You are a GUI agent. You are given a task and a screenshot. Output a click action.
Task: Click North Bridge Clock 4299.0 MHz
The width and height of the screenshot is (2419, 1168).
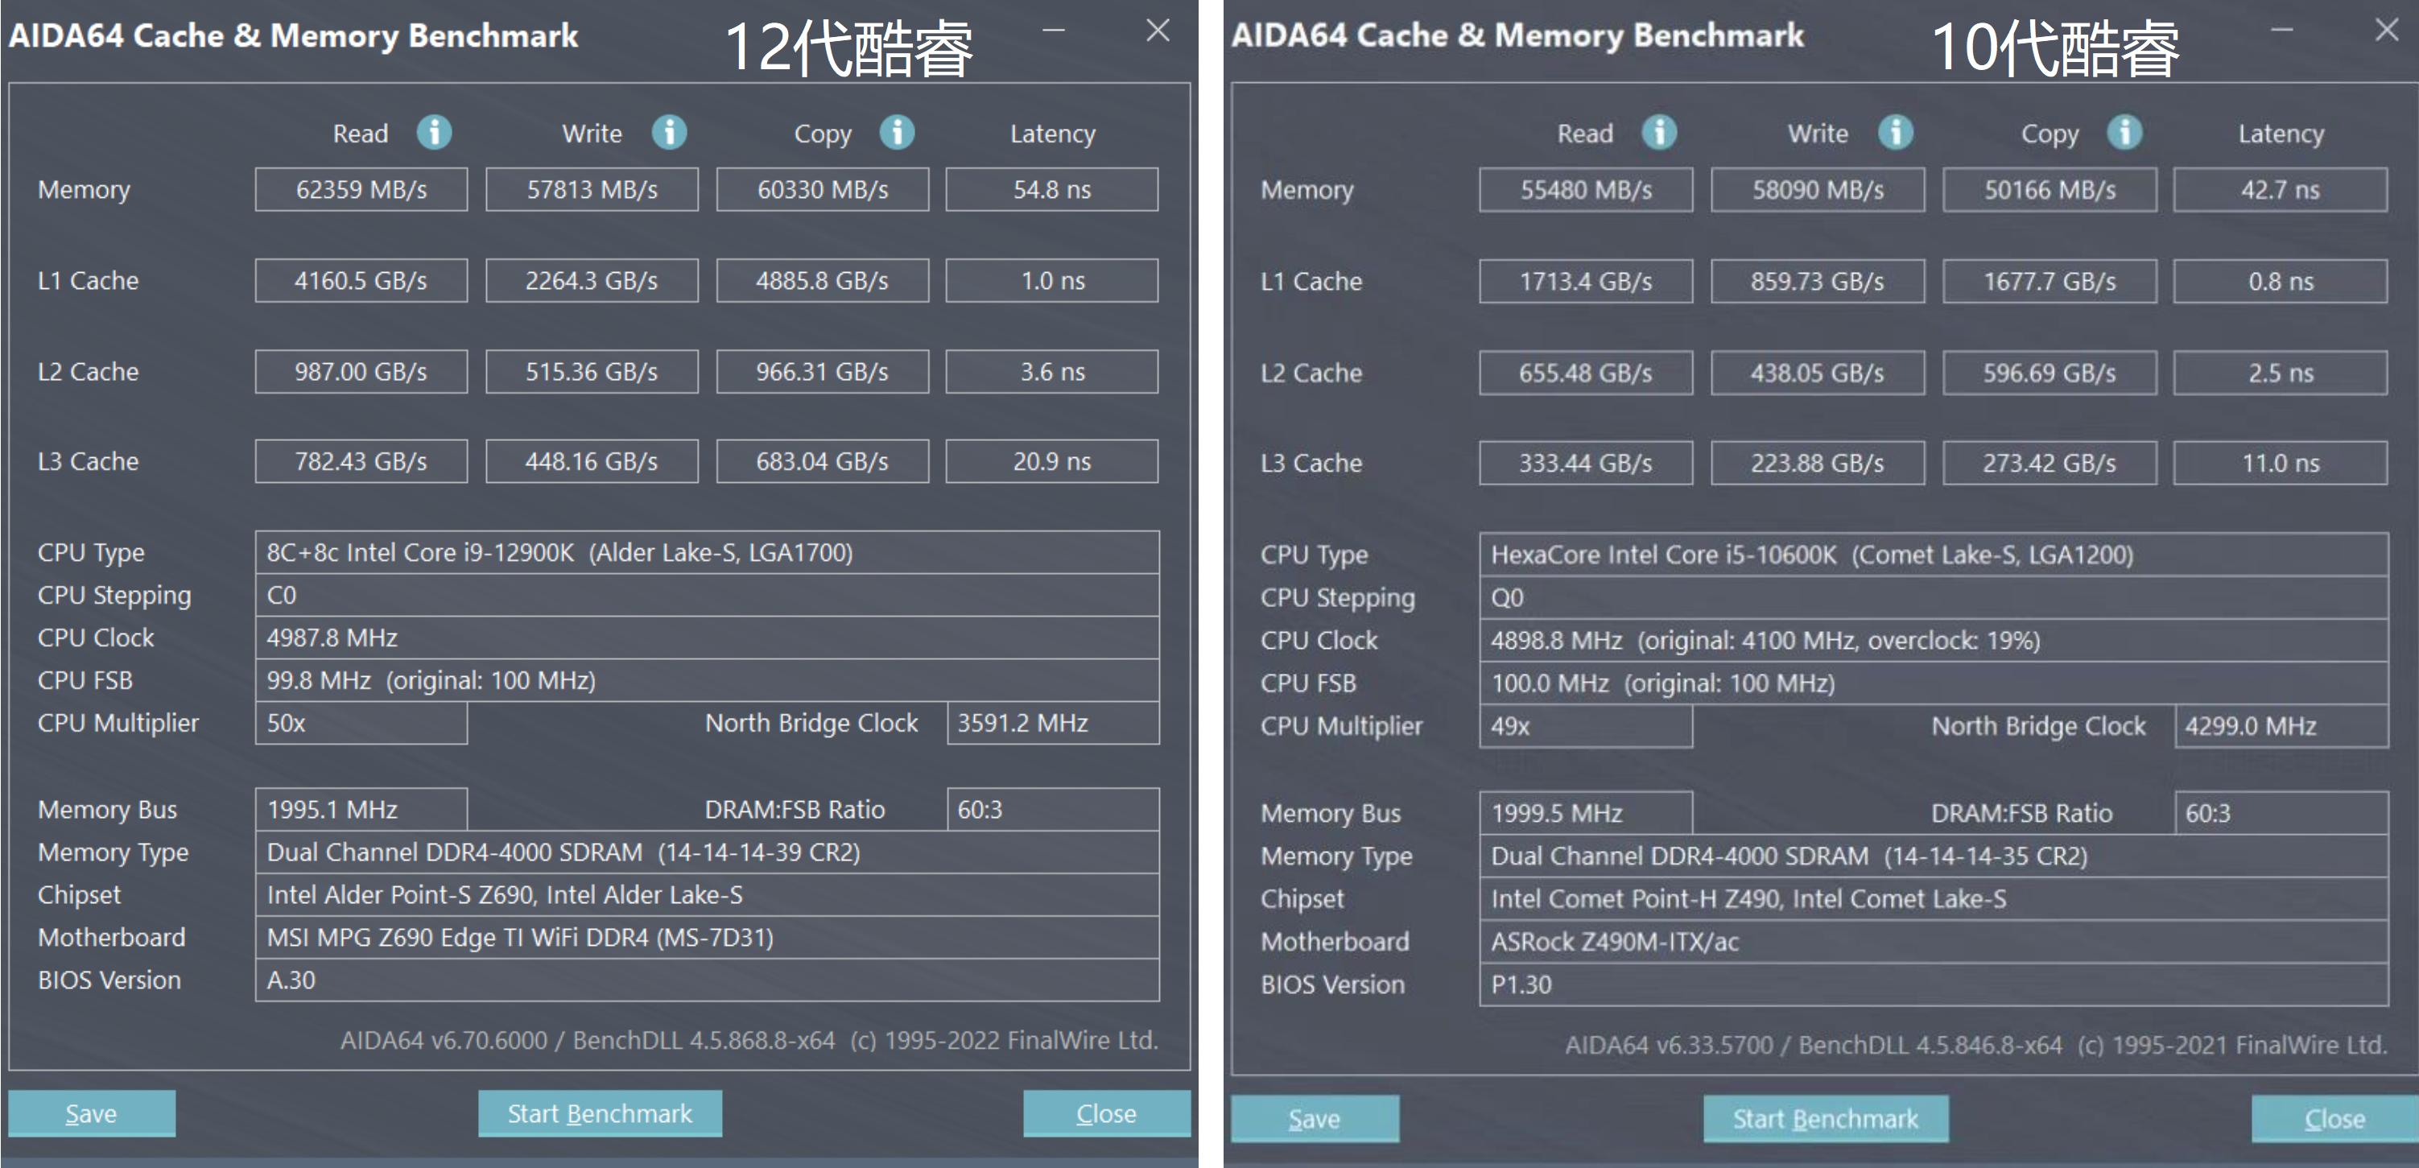pos(2282,726)
